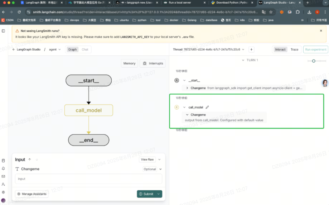Open Manage Assistants
The image size is (329, 205).
(32, 194)
